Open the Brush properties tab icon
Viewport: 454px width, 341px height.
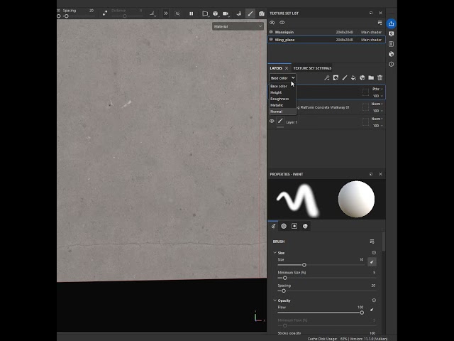[273, 226]
